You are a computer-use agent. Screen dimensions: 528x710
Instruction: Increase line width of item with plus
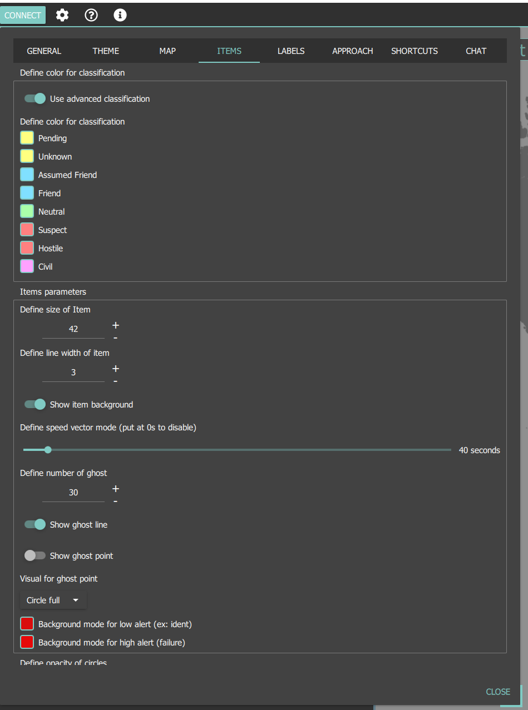click(116, 369)
